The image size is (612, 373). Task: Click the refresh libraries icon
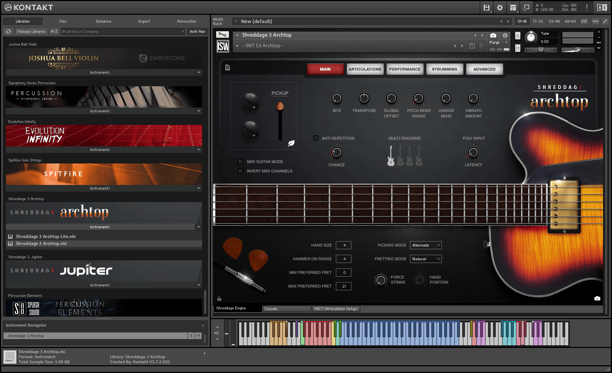(x=8, y=32)
